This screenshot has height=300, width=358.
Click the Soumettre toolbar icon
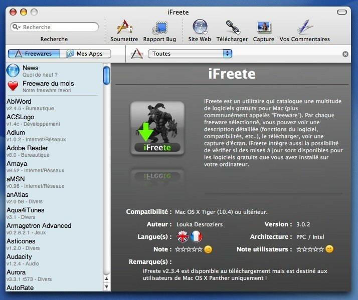124,27
